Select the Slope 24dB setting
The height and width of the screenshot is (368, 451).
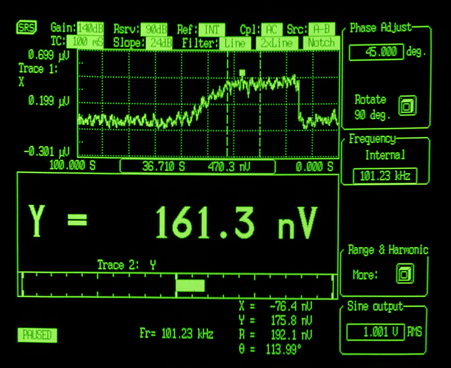(x=159, y=43)
